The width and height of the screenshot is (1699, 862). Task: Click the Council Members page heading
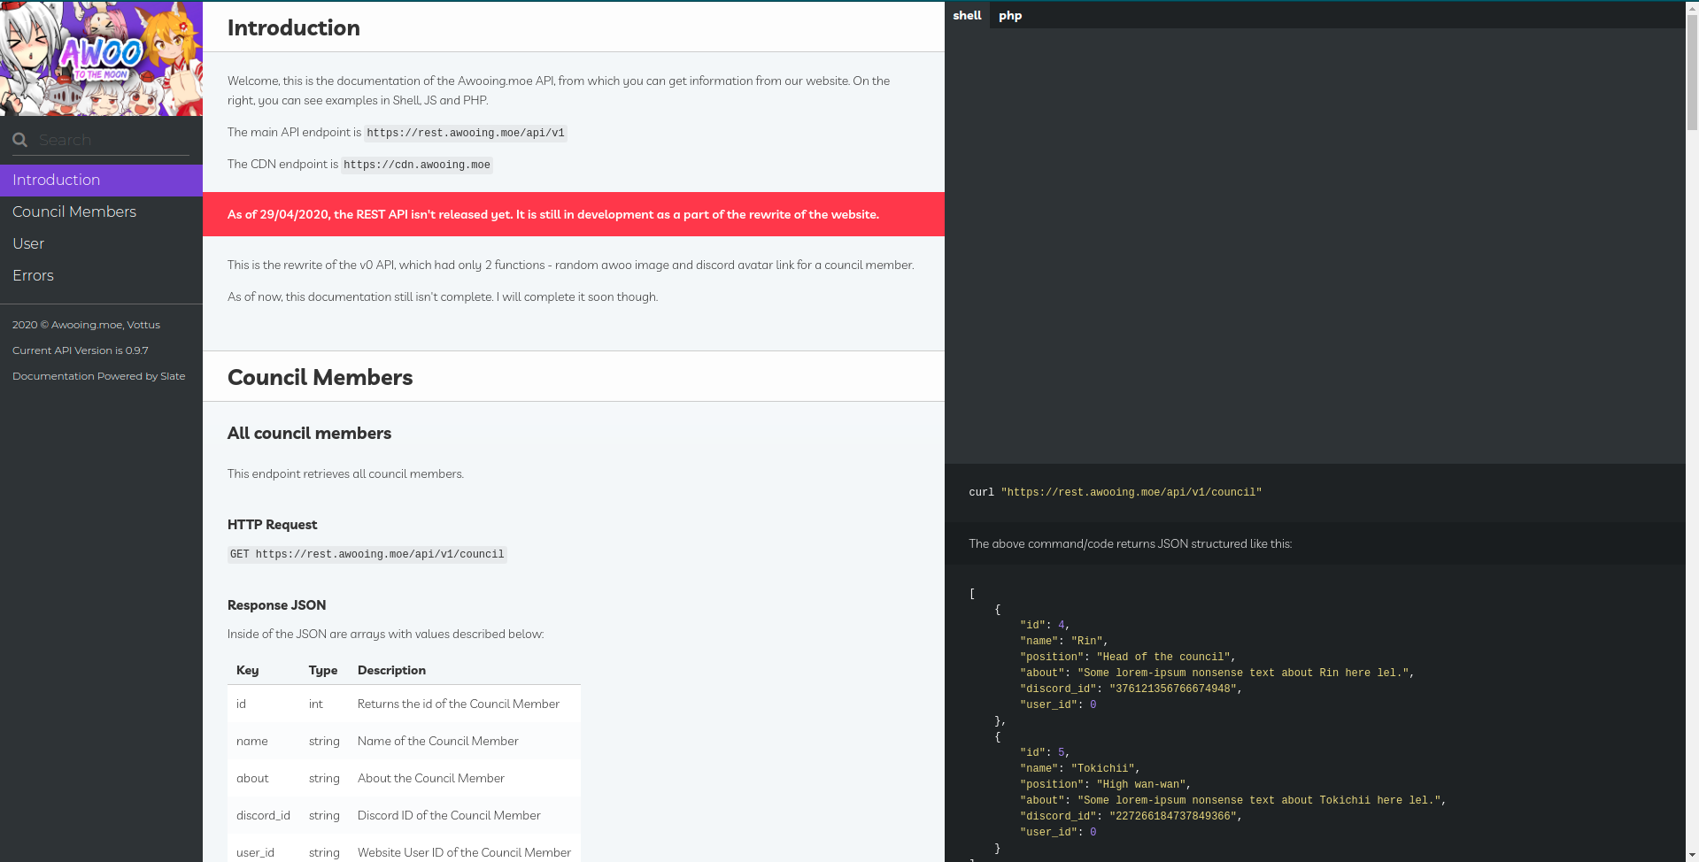click(320, 377)
